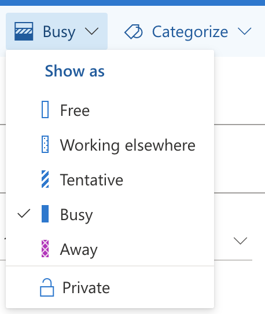Click the Show as header text
265x314 pixels.
coord(75,71)
